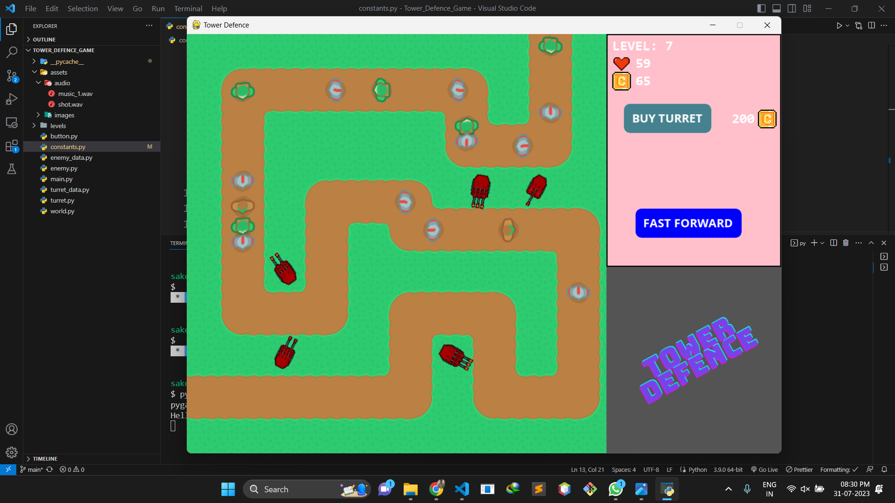Click the Extensions icon in the Activity Bar

(x=11, y=146)
